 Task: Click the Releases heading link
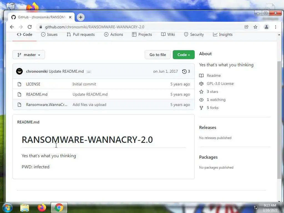point(207,128)
